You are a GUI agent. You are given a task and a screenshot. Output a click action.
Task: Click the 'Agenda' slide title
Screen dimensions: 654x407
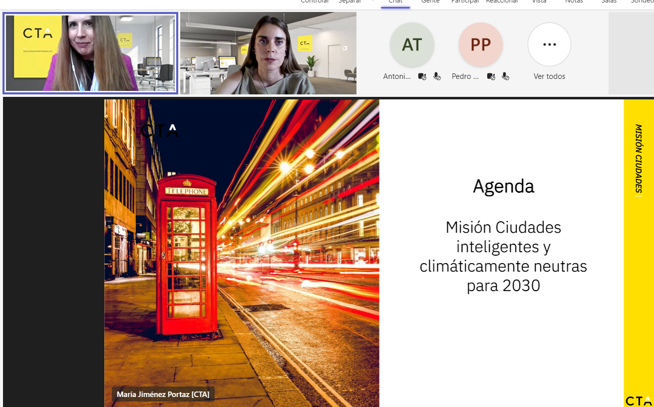503,186
